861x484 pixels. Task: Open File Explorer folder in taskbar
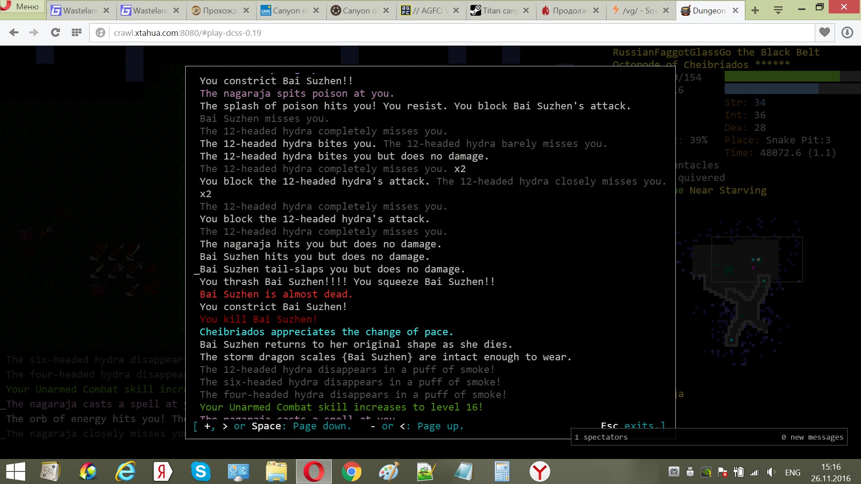[276, 471]
